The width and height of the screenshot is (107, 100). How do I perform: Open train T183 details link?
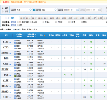coord(6,42)
